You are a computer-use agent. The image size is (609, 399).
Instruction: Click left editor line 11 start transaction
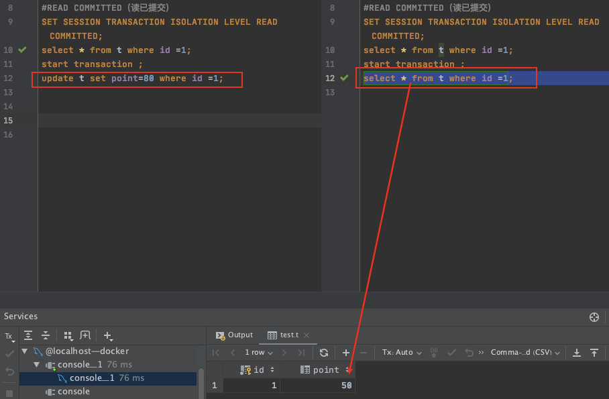coord(92,64)
